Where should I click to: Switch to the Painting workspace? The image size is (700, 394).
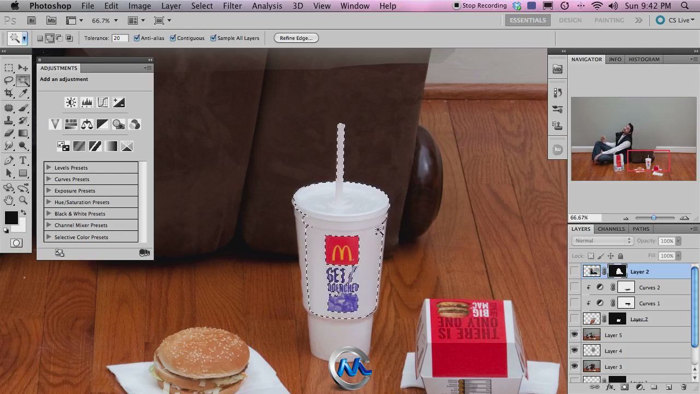[x=609, y=20]
